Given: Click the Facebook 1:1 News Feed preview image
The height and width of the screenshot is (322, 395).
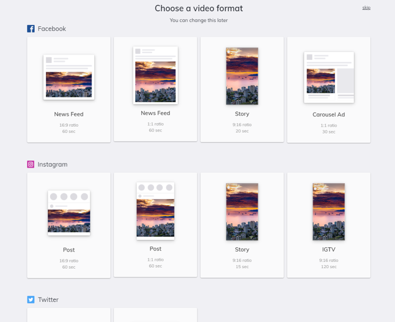Looking at the screenshot, I should coord(155,75).
